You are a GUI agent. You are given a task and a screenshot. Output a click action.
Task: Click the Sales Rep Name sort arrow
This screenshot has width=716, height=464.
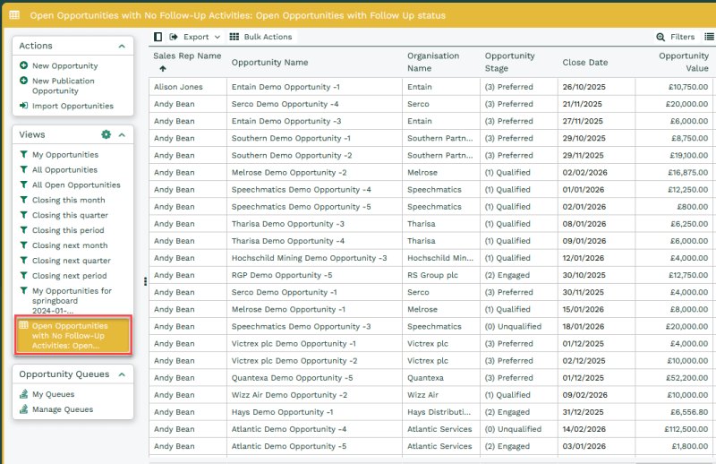click(163, 69)
